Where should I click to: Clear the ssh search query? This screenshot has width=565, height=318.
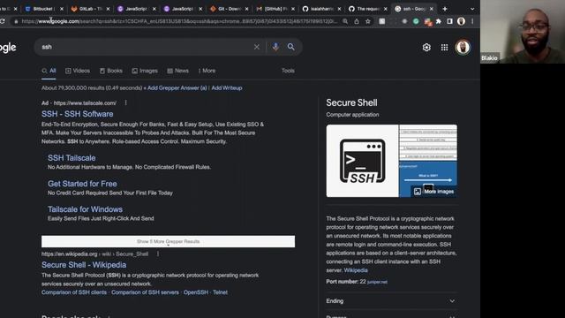click(x=257, y=47)
